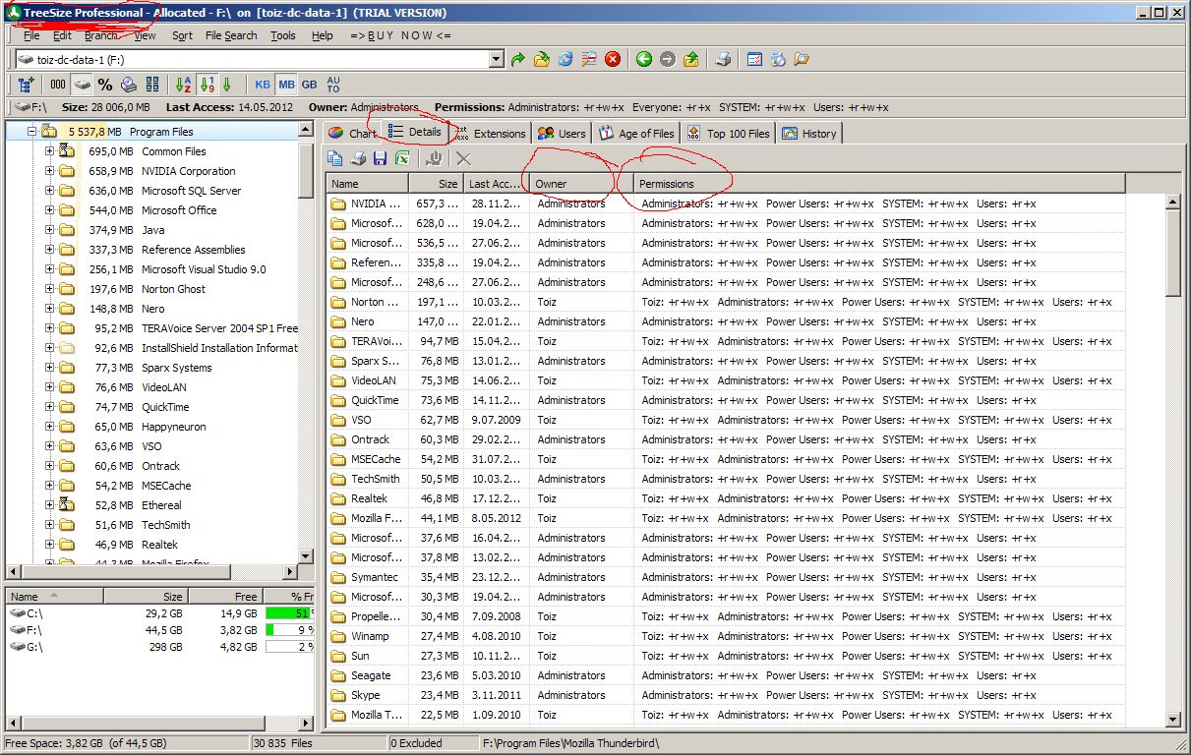Screen dimensions: 1191x755
Task: Expand the Norton Ghost folder node
Action: pos(49,288)
